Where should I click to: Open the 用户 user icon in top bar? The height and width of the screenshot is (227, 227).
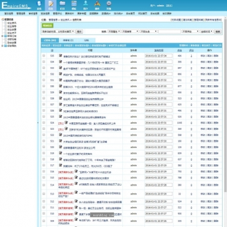pos(85,5)
